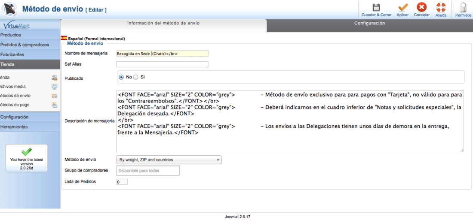Apply changes with the Aplicar checkmark
Screen dimensions: 473x223
pos(403,8)
